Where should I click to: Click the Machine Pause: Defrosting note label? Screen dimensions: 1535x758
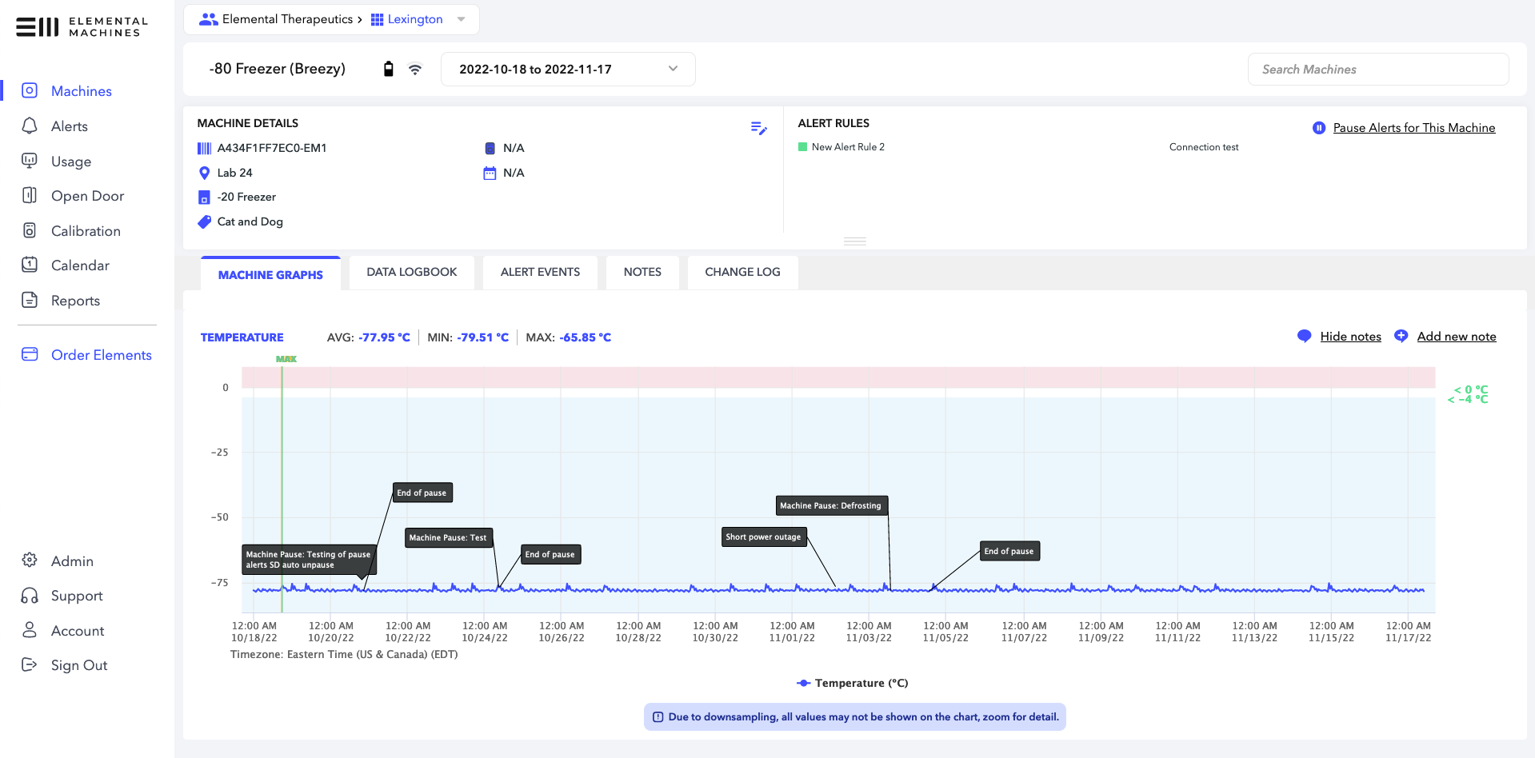tap(830, 505)
